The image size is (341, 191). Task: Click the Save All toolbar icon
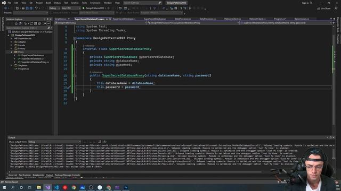pos(31,8)
